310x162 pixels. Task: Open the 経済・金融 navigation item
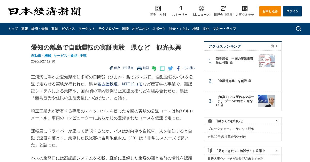point(40,29)
